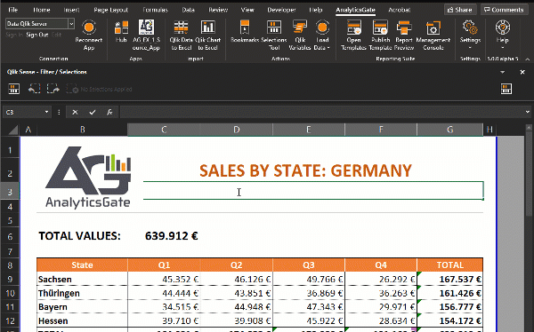Screen dimensions: 534x332
Task: Open the Page Layout tab
Action: (x=110, y=10)
